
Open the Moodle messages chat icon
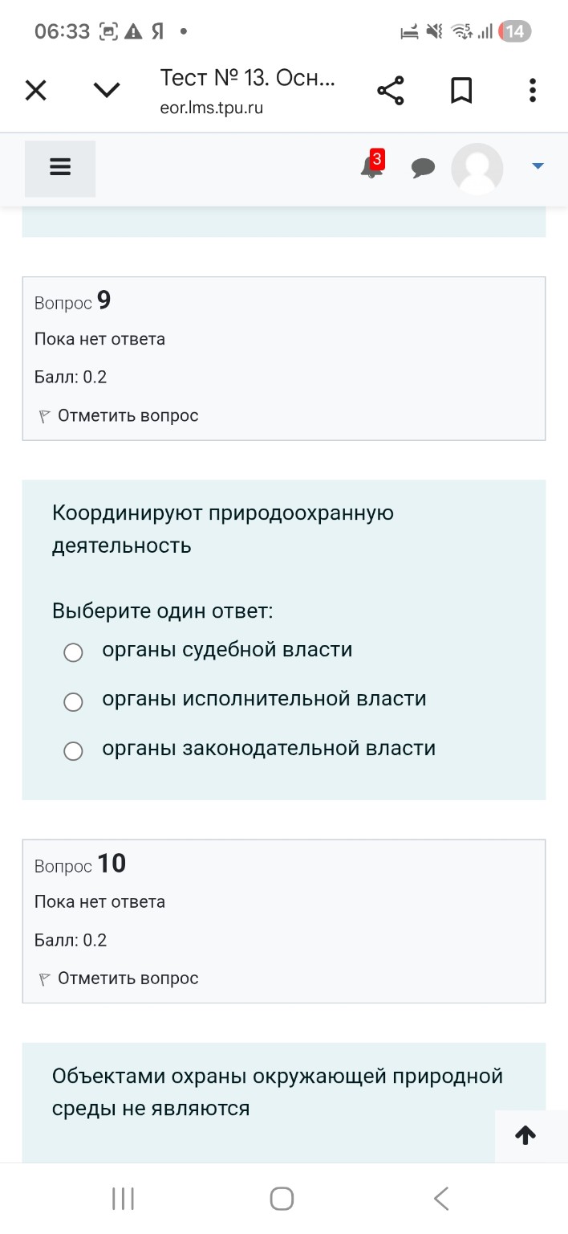424,168
